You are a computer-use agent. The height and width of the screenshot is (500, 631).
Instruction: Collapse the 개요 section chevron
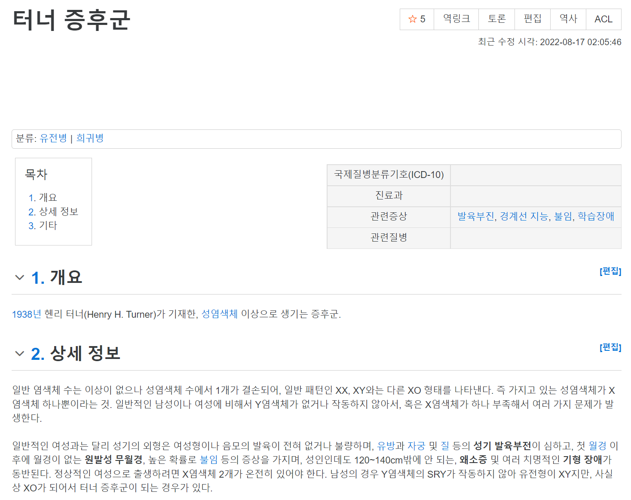point(19,278)
